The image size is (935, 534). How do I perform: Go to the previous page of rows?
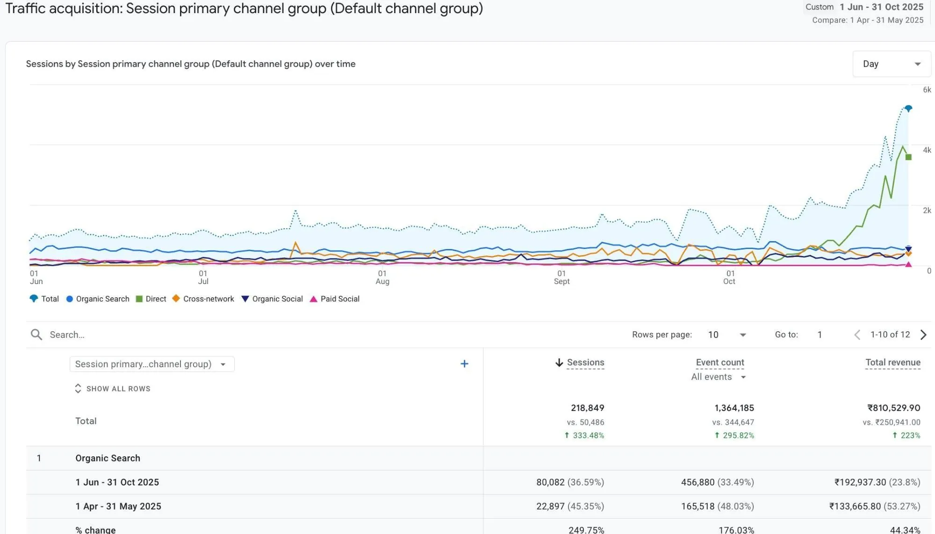click(857, 335)
